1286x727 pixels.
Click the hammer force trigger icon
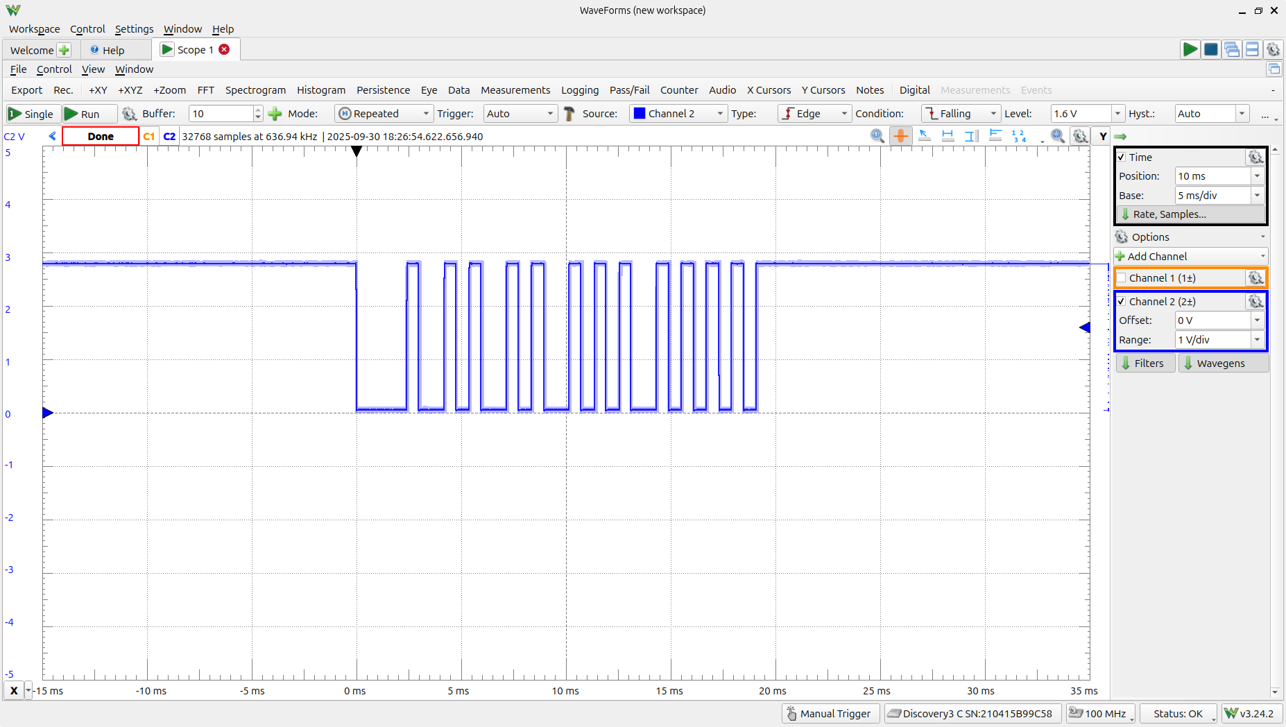click(569, 114)
